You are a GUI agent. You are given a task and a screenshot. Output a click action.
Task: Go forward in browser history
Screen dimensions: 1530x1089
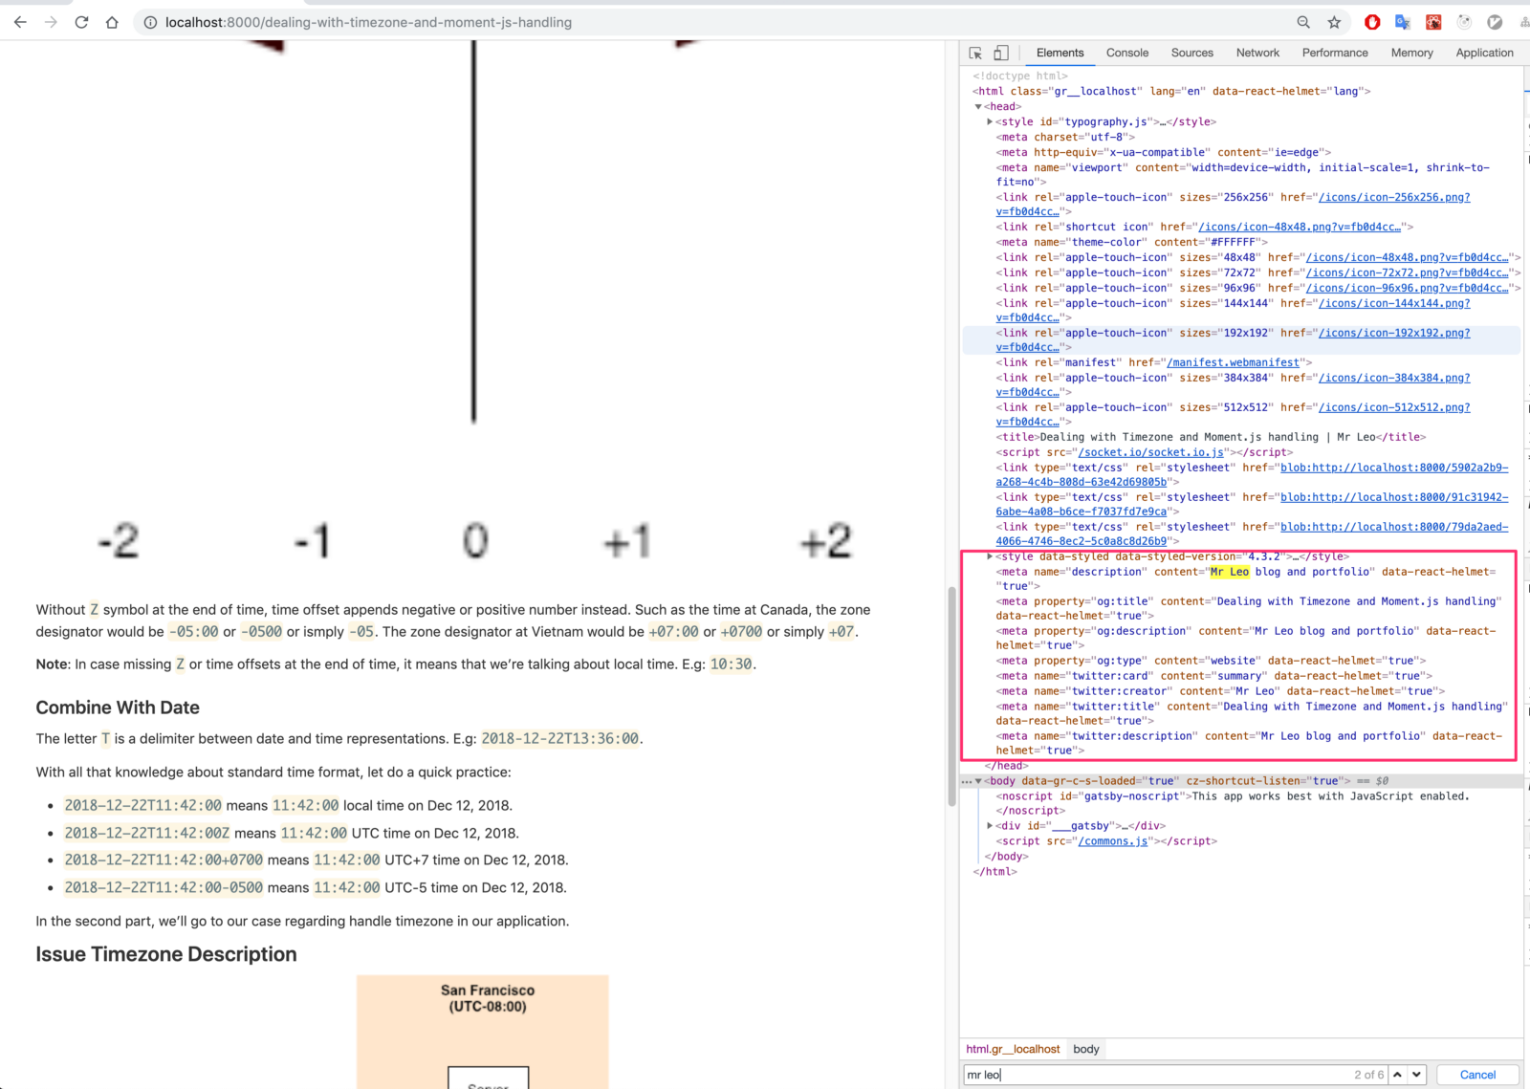click(51, 22)
